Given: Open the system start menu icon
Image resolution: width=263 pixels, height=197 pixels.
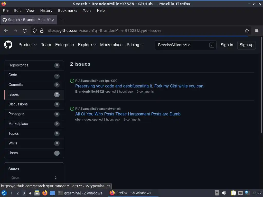Looking at the screenshot, I should [x=4, y=193].
